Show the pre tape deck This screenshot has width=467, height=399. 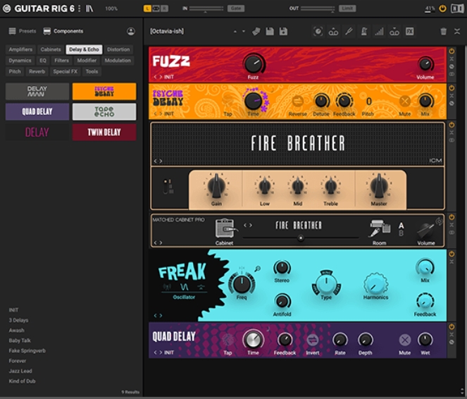click(x=333, y=32)
